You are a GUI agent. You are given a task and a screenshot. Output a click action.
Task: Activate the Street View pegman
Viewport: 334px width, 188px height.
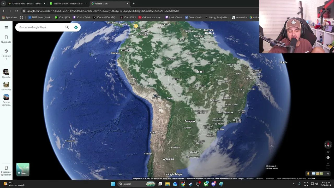tap(308, 174)
